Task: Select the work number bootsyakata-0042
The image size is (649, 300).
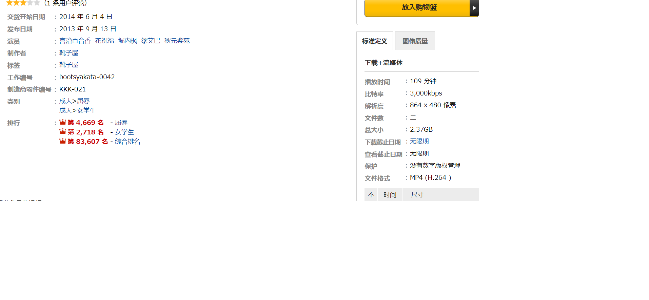Action: [x=87, y=77]
